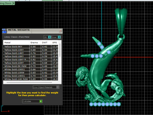Click grams value 0.85 for White Gold:14K PdW

coord(33,79)
